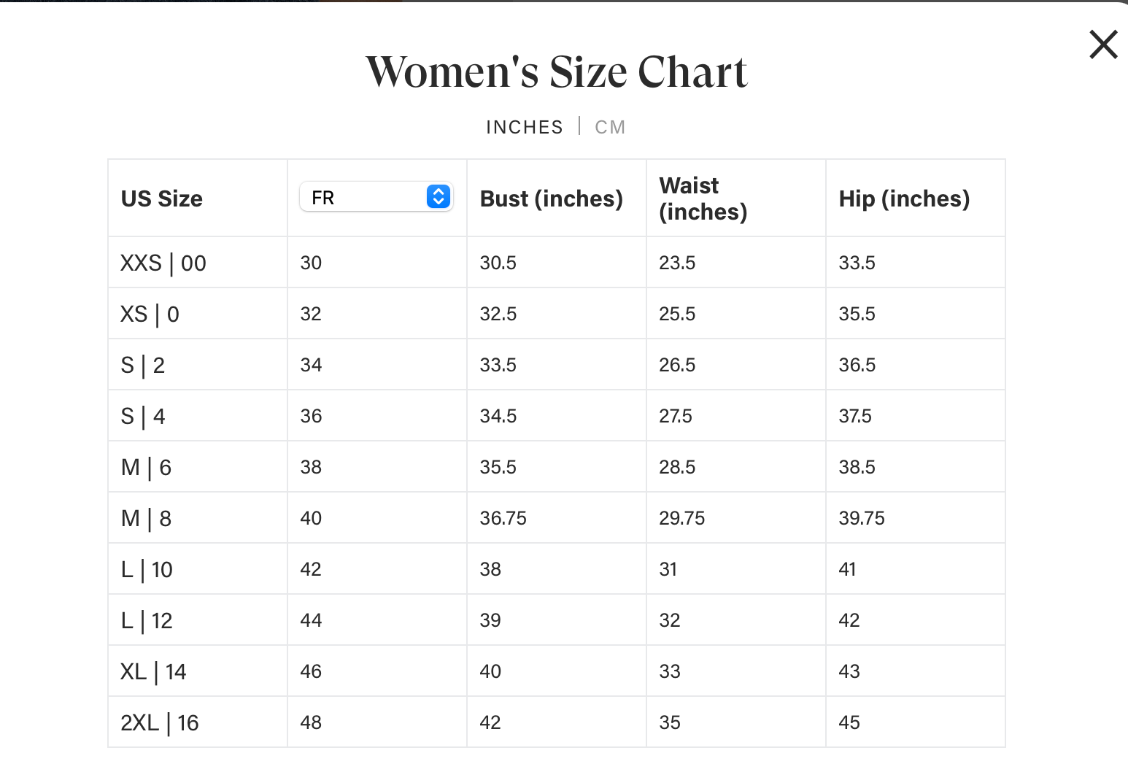Click the S | 2 size label

point(143,365)
